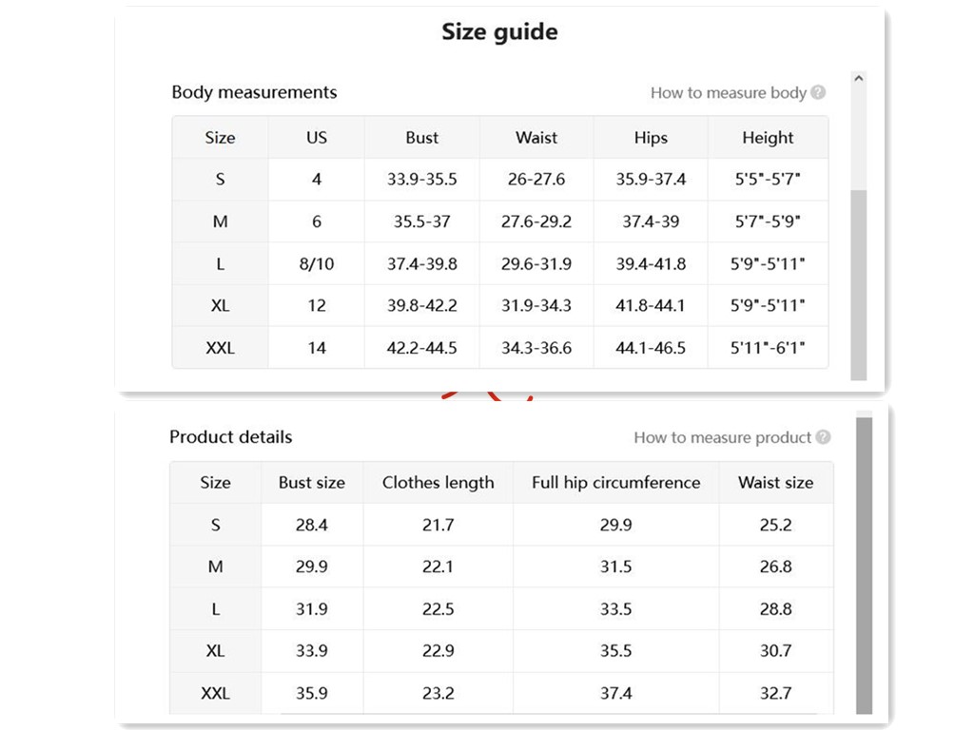Open the How to measure product link

click(722, 437)
